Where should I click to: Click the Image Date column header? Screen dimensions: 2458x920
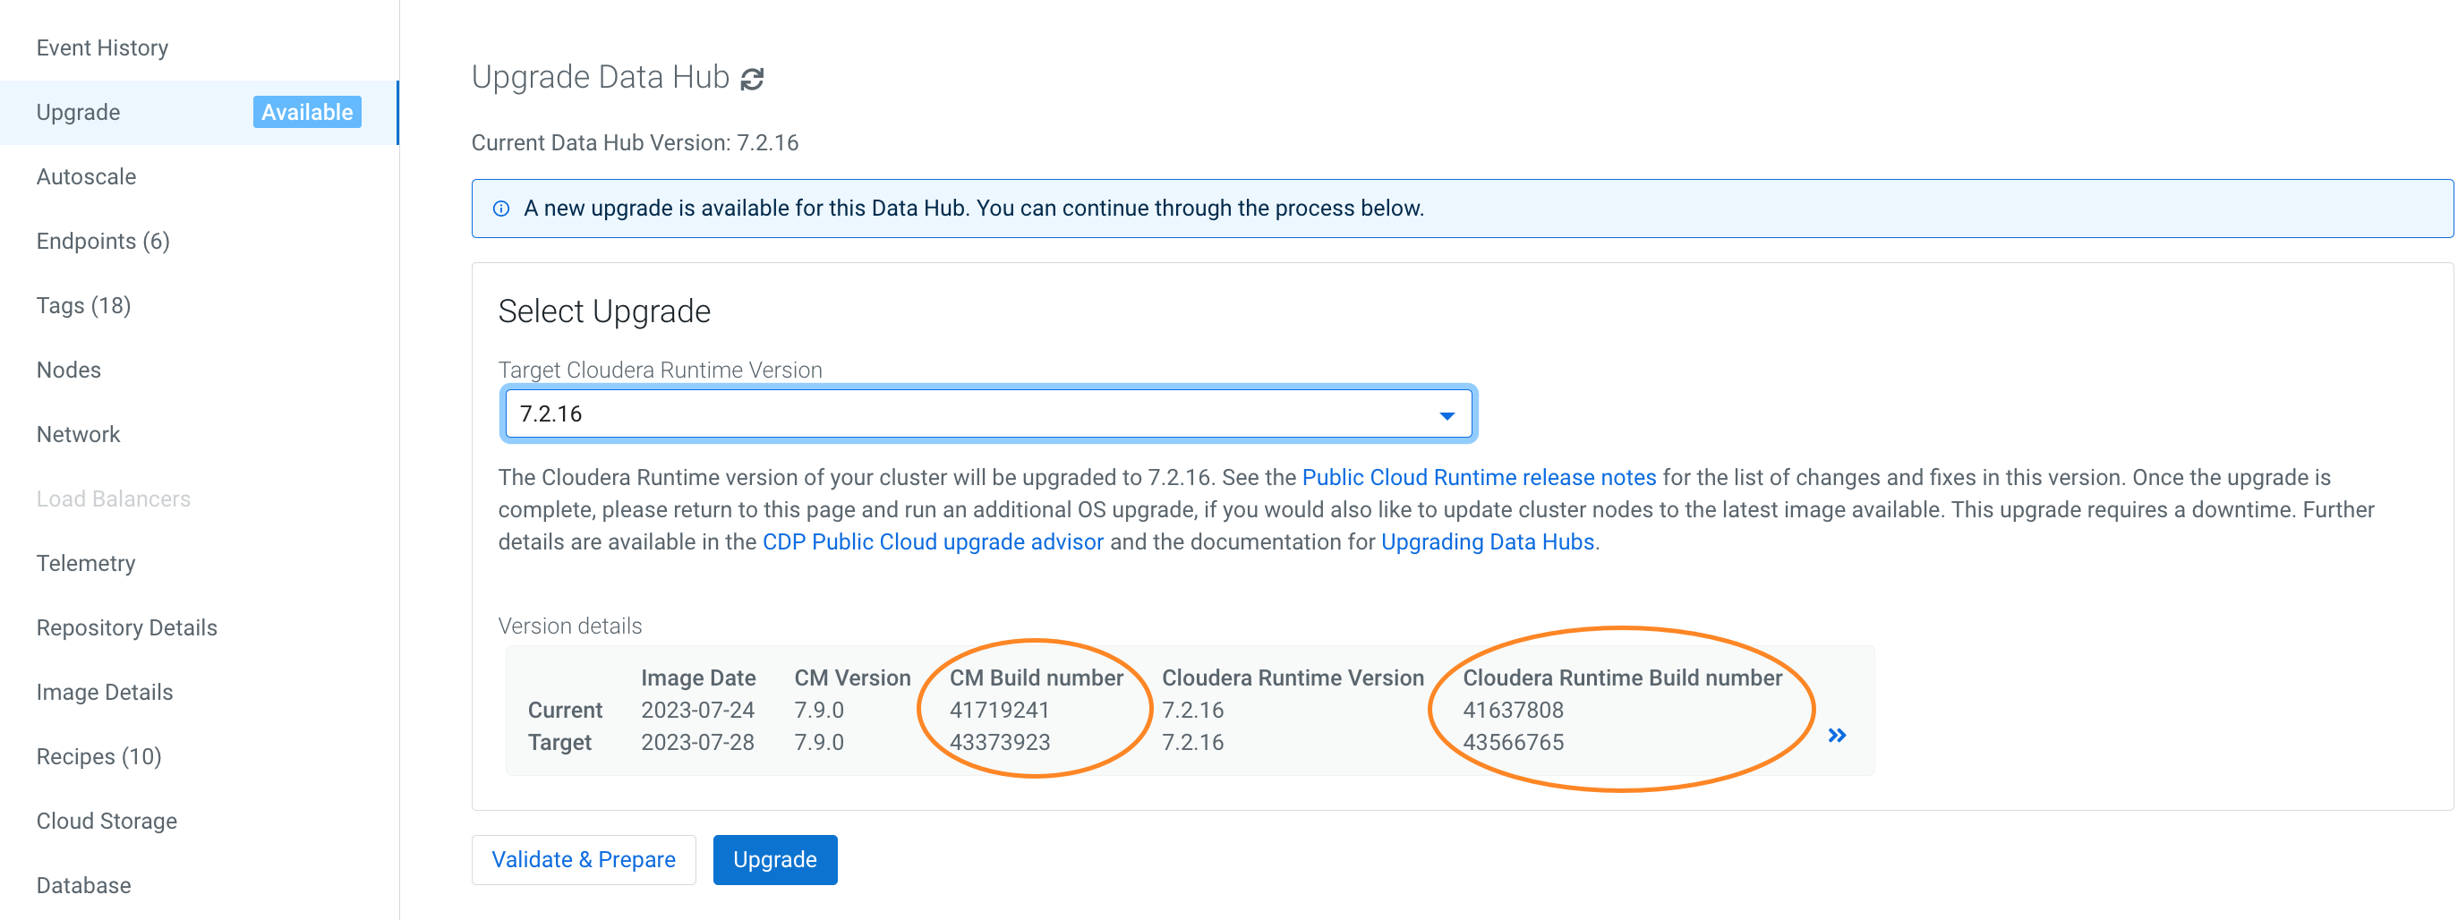point(698,677)
